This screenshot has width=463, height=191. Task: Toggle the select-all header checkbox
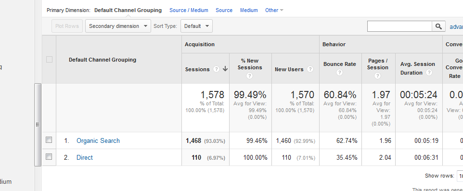click(49, 59)
